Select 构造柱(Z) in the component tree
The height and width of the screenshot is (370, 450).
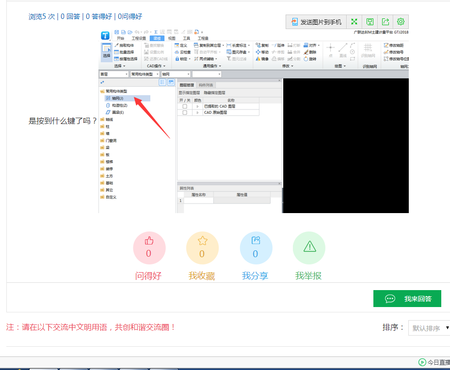coord(117,105)
